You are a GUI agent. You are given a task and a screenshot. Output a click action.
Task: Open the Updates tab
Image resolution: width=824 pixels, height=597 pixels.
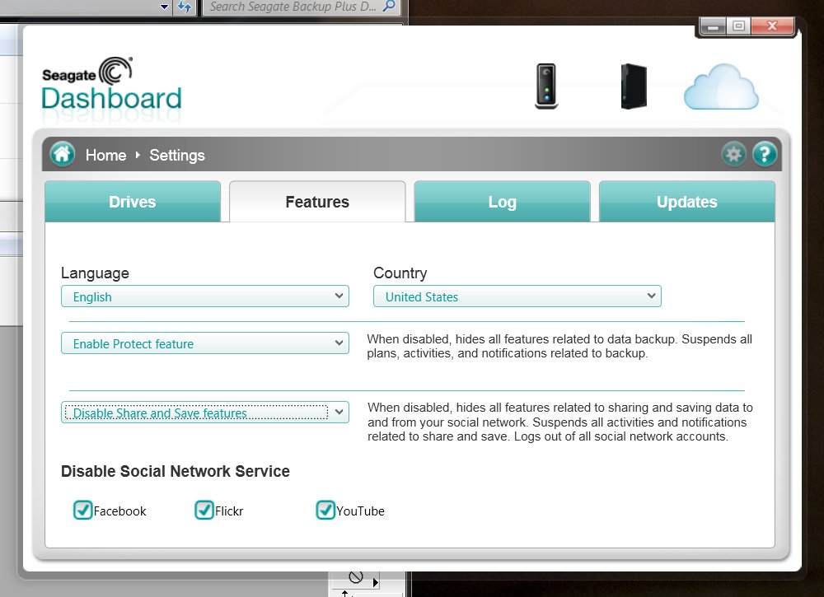point(687,202)
